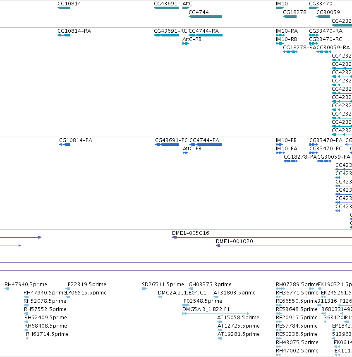Click EST RH47002.5prime
Viewport: 352px width, 357px height.
coord(278,355)
